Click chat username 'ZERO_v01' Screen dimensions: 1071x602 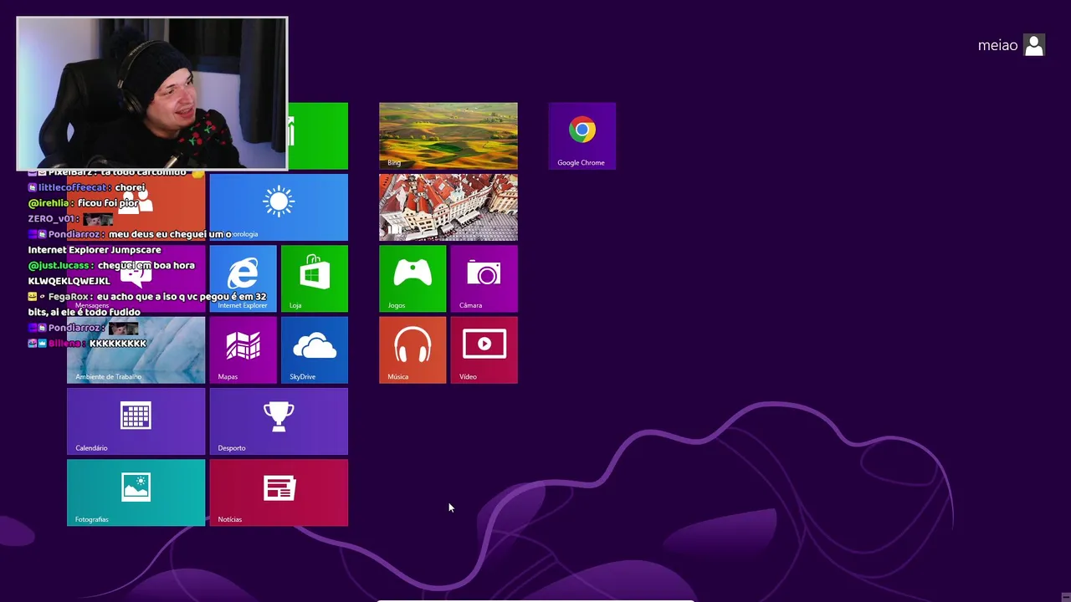(53, 219)
